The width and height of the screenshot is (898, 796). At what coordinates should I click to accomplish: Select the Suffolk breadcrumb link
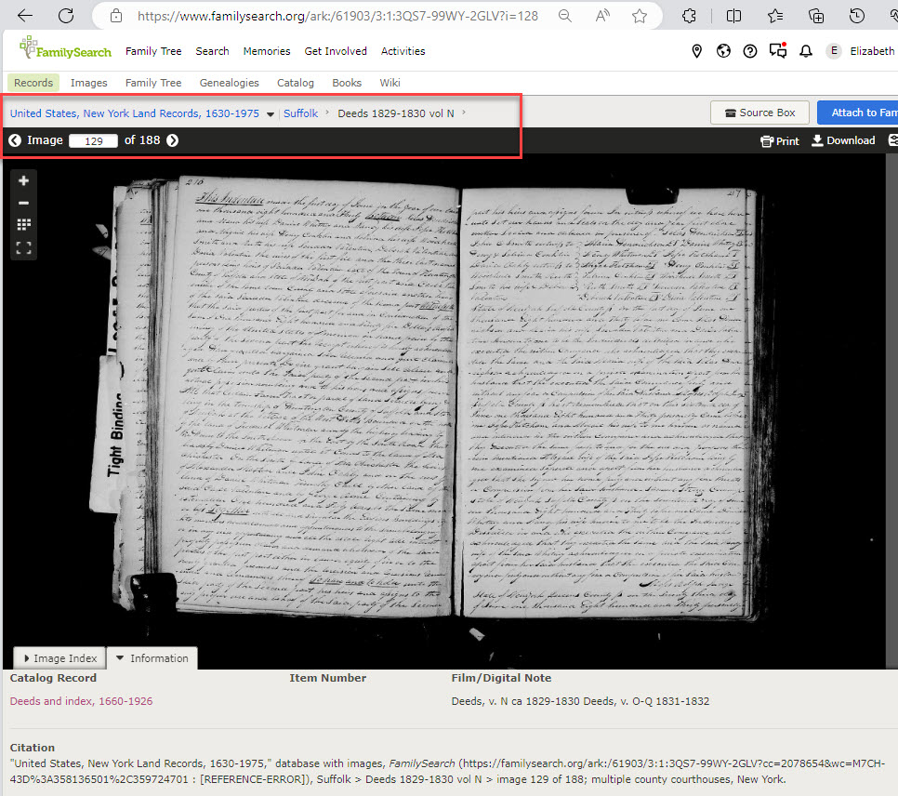(300, 113)
